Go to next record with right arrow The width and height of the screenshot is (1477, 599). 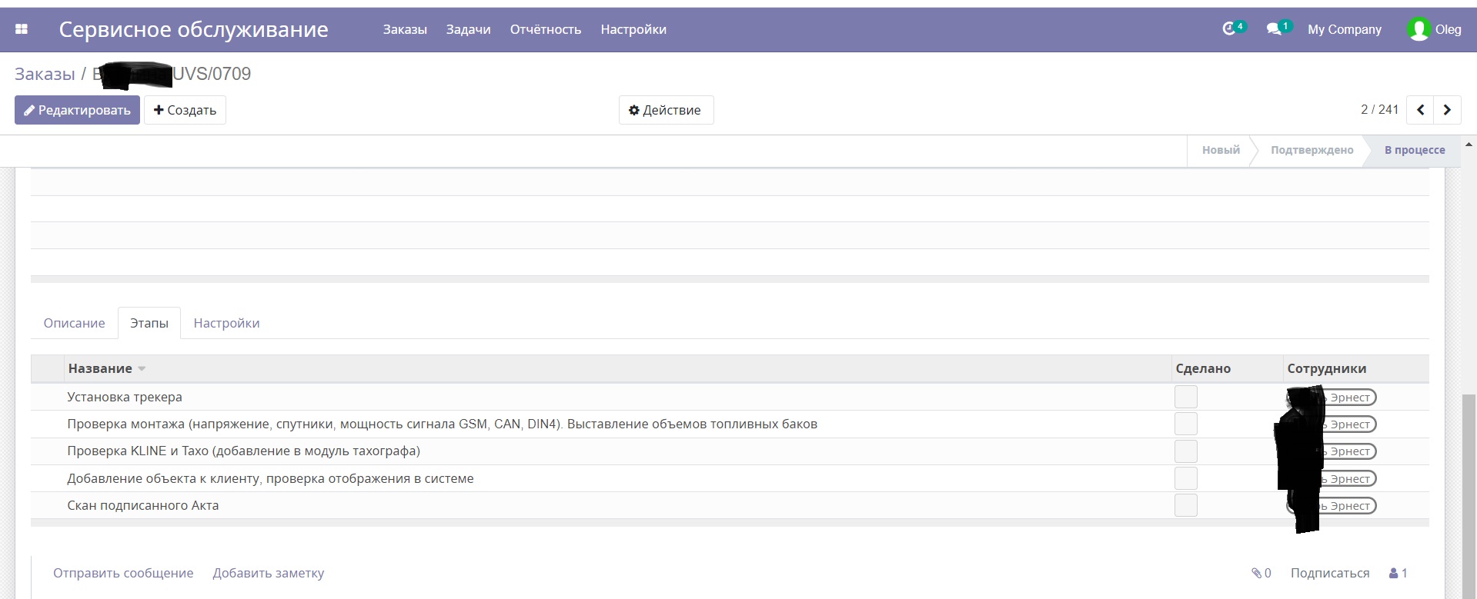1447,110
